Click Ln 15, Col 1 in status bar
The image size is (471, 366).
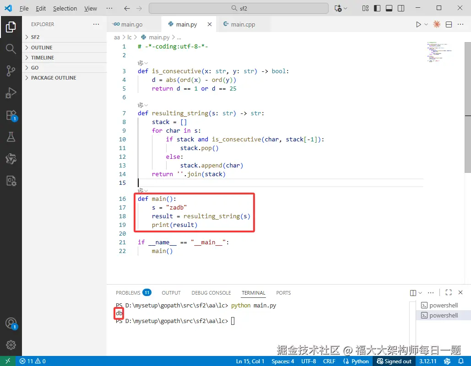tap(250, 361)
